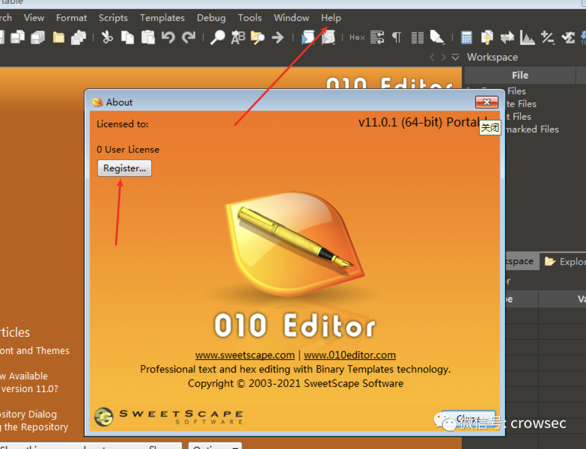The width and height of the screenshot is (586, 449).
Task: Click the File column header
Action: [520, 75]
